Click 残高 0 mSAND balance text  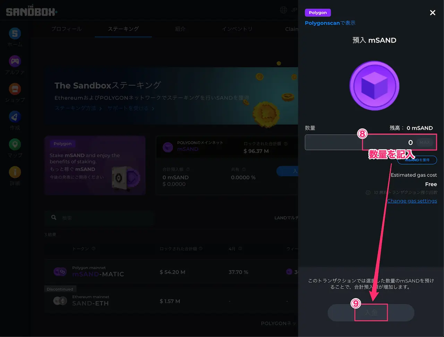[411, 128]
